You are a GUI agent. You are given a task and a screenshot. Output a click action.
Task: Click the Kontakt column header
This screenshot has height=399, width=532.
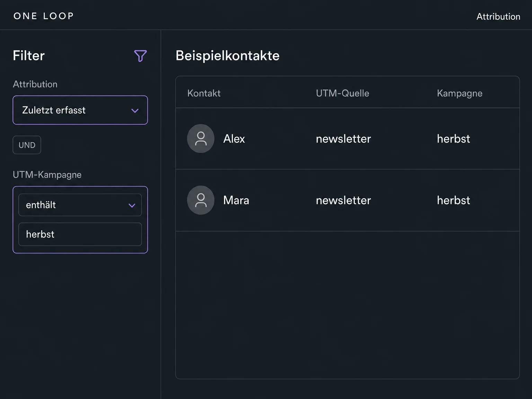click(204, 93)
